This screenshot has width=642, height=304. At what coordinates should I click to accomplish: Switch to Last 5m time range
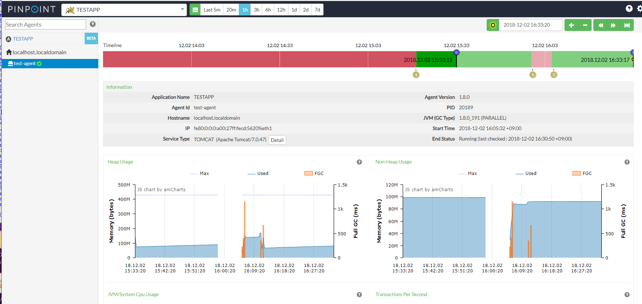click(x=211, y=10)
